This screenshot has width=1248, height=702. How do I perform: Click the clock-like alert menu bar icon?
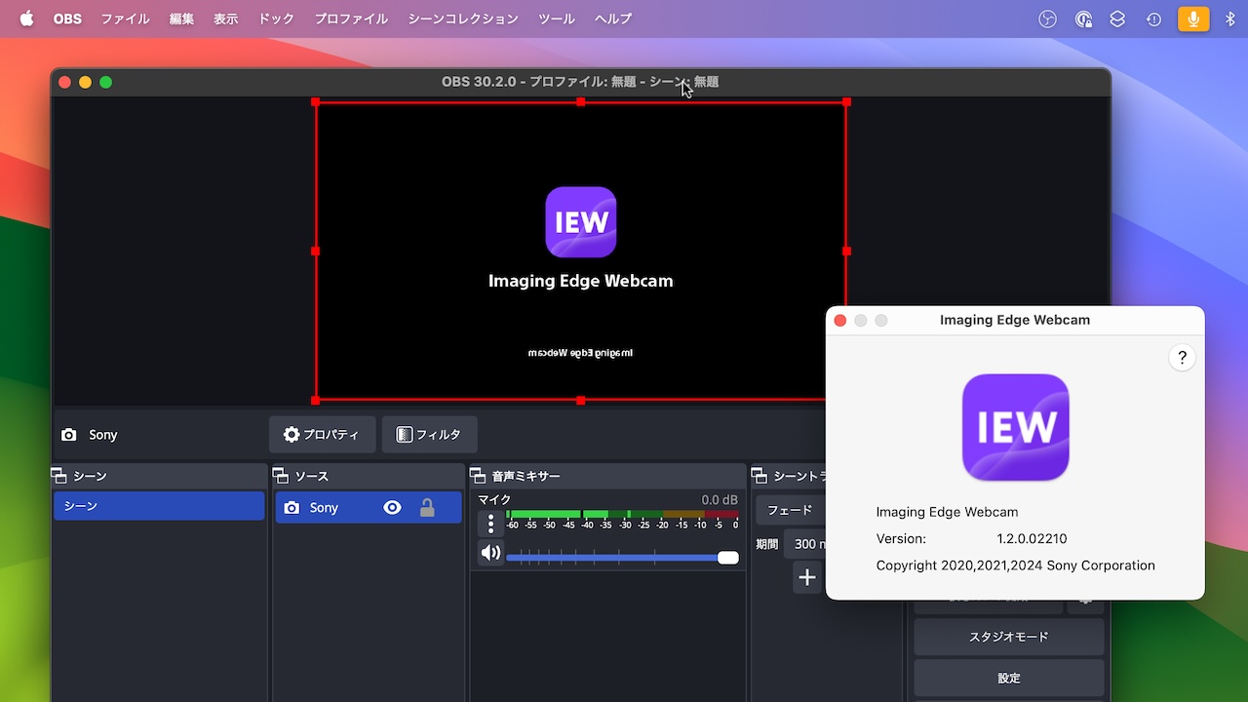(1154, 19)
